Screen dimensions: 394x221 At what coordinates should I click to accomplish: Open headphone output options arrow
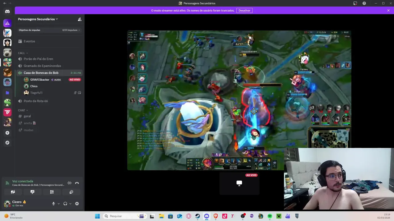(x=70, y=204)
